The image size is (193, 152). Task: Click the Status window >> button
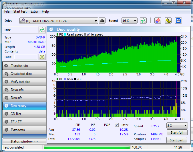pos(24,141)
